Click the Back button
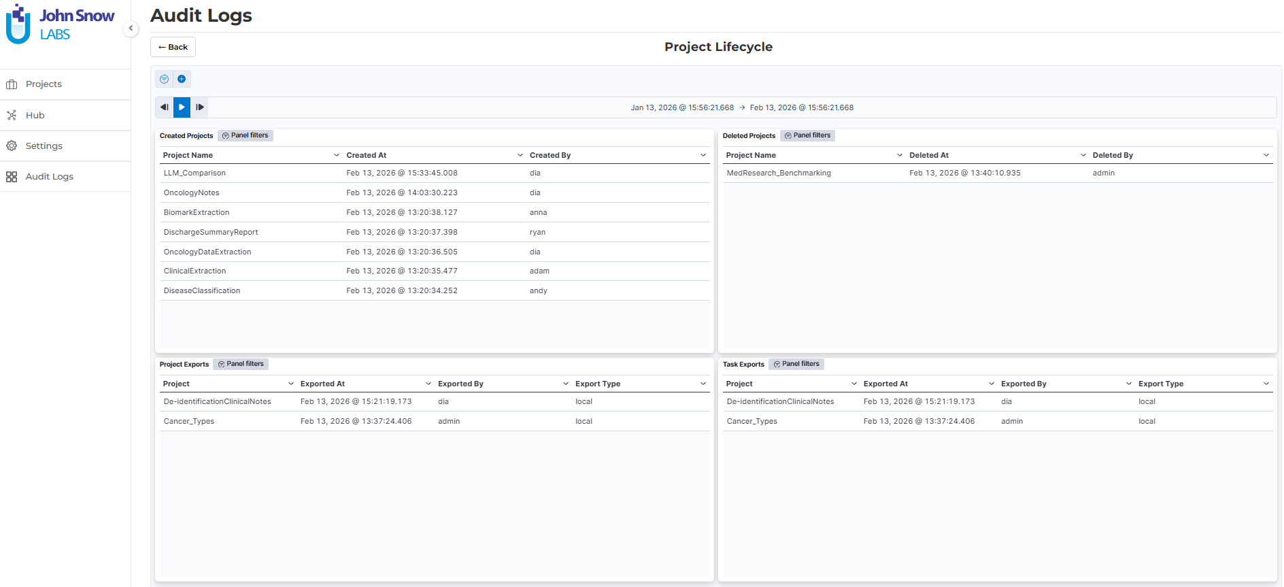This screenshot has width=1284, height=587. tap(173, 47)
